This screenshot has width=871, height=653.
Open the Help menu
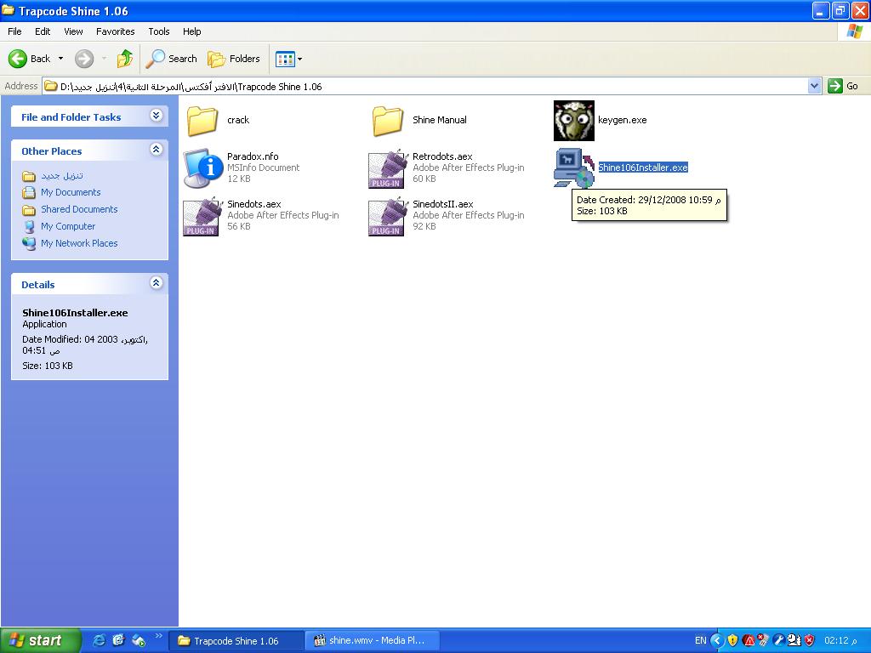[191, 31]
